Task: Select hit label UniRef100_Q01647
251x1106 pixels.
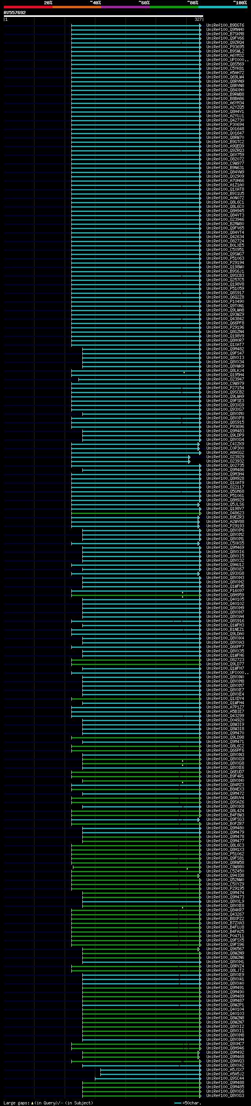Action: (x=225, y=133)
